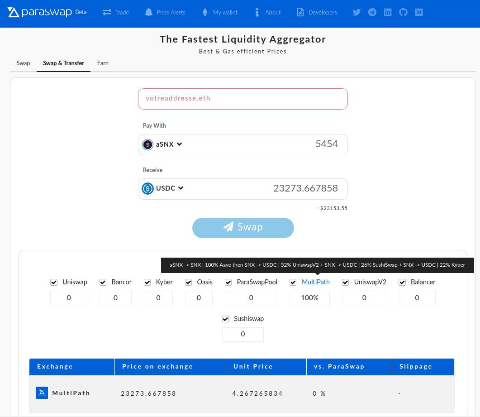Viewport: 480px width, 417px height.
Task: Open the Telegram link icon
Action: click(372, 12)
